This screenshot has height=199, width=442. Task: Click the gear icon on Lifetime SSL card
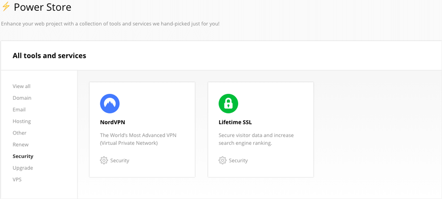click(222, 160)
